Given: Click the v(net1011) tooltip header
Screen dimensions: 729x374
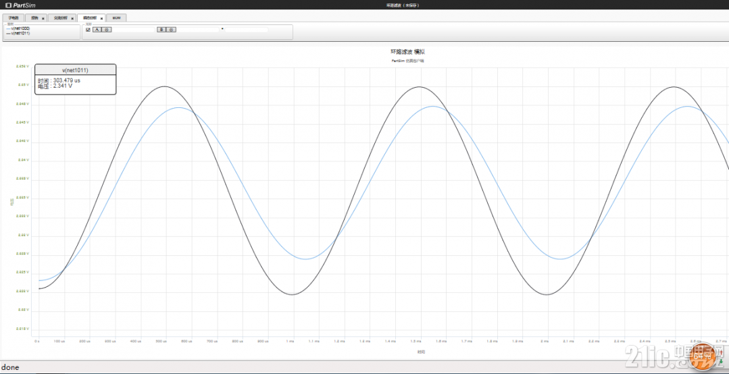Looking at the screenshot, I should [75, 70].
